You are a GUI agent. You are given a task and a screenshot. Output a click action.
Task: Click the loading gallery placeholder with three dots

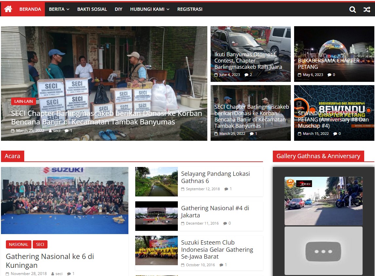tap(323, 251)
